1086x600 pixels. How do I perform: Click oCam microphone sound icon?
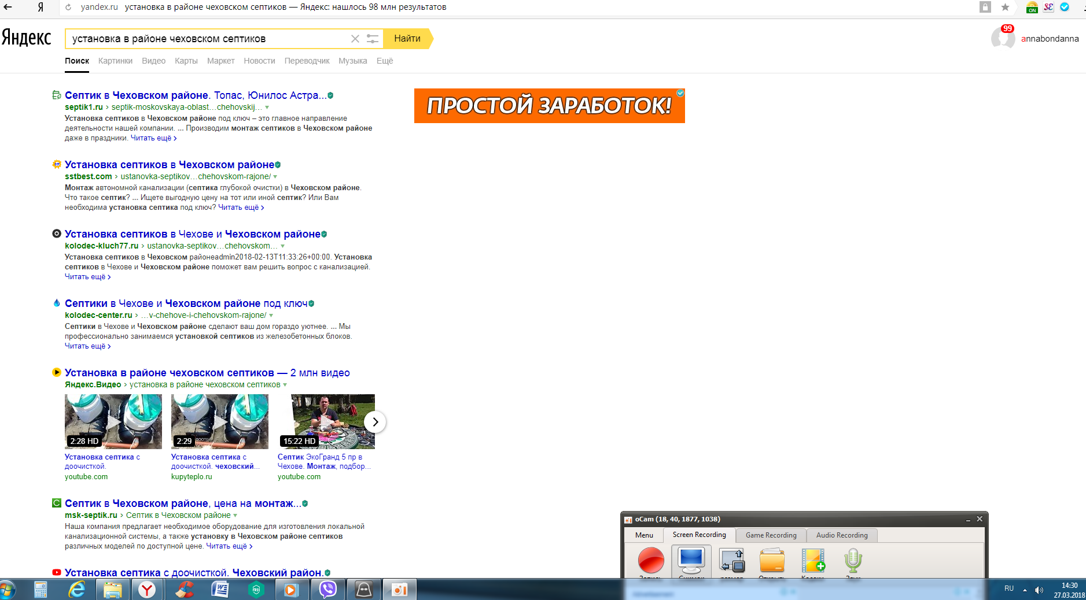[853, 561]
